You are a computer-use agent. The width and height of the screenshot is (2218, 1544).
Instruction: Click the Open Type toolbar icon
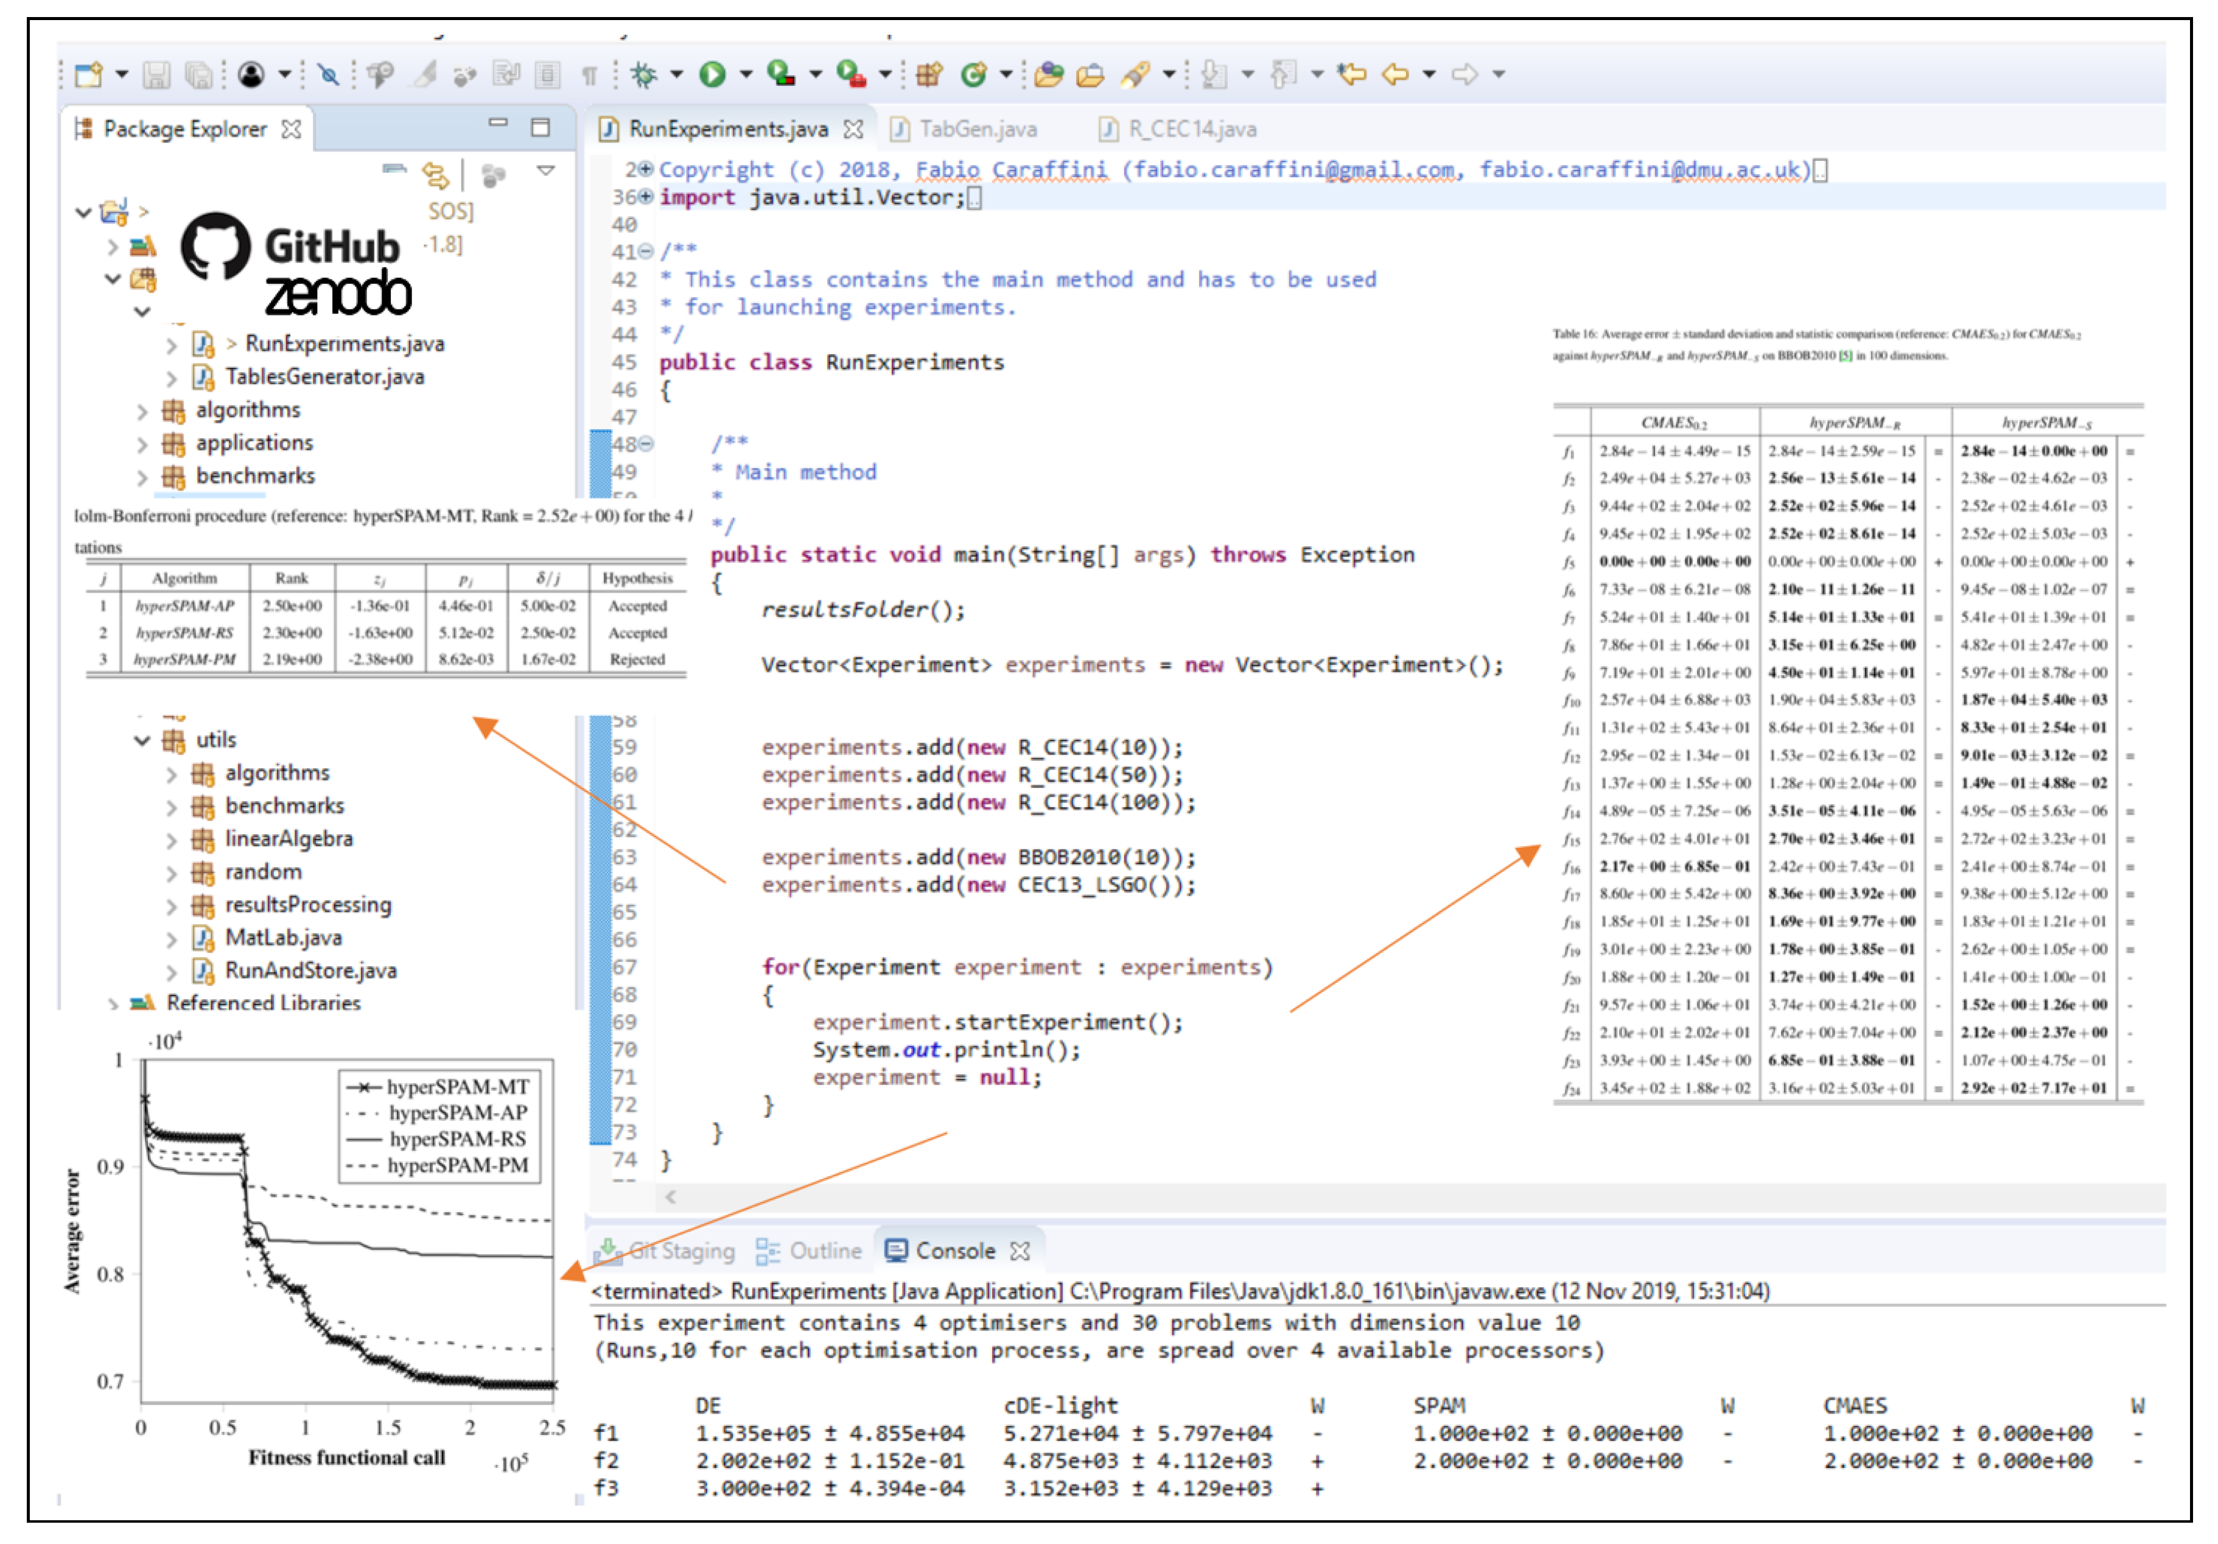point(1048,74)
